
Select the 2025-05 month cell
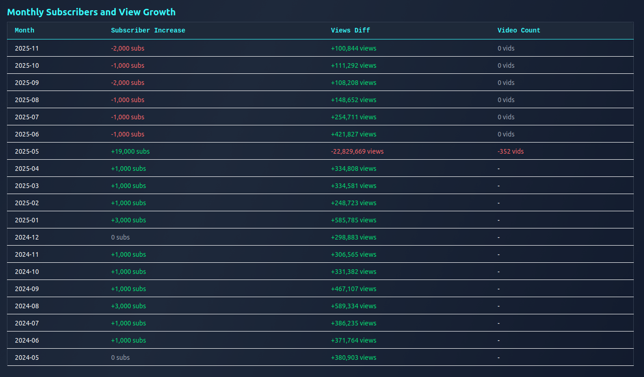27,151
